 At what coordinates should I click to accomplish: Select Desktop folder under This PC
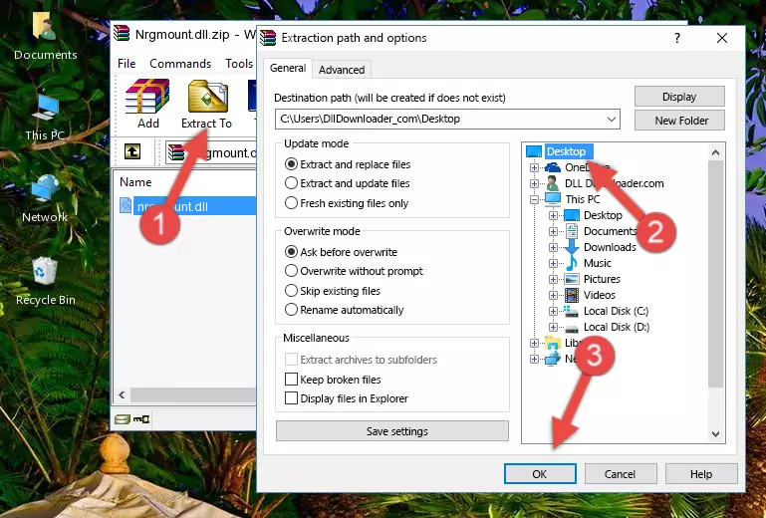click(603, 215)
